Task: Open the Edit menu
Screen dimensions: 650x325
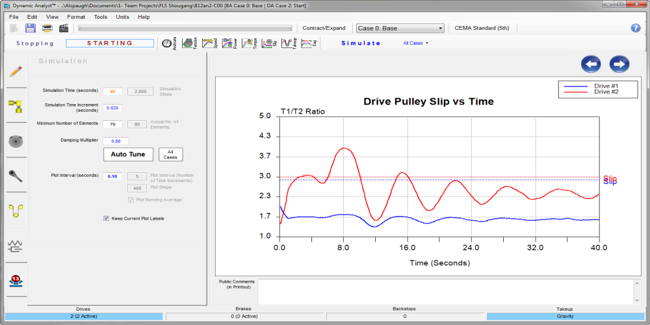Action: pos(32,17)
